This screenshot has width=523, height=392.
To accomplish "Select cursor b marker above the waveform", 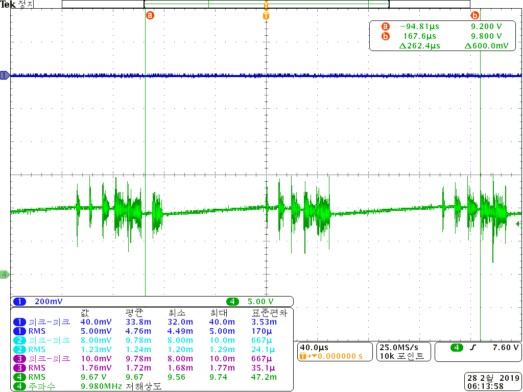I will click(474, 15).
